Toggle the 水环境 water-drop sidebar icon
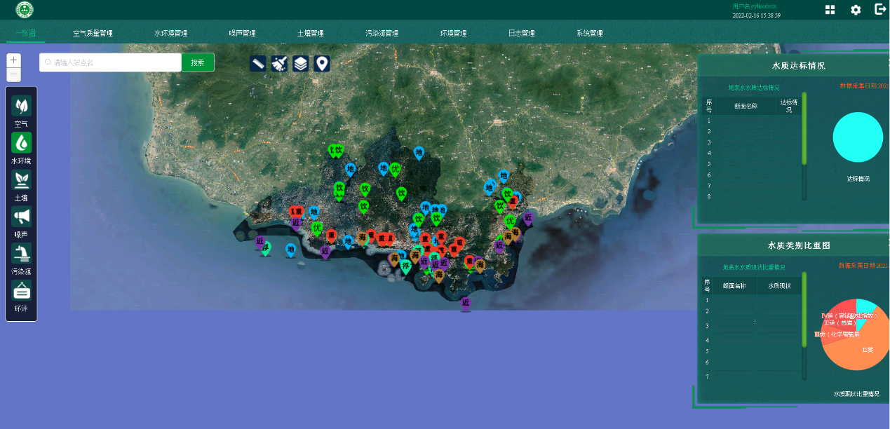 (x=22, y=142)
